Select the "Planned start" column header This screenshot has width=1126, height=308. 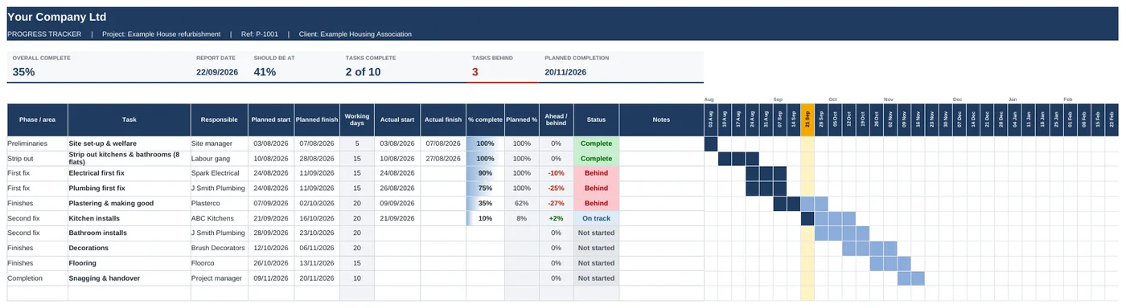270,120
